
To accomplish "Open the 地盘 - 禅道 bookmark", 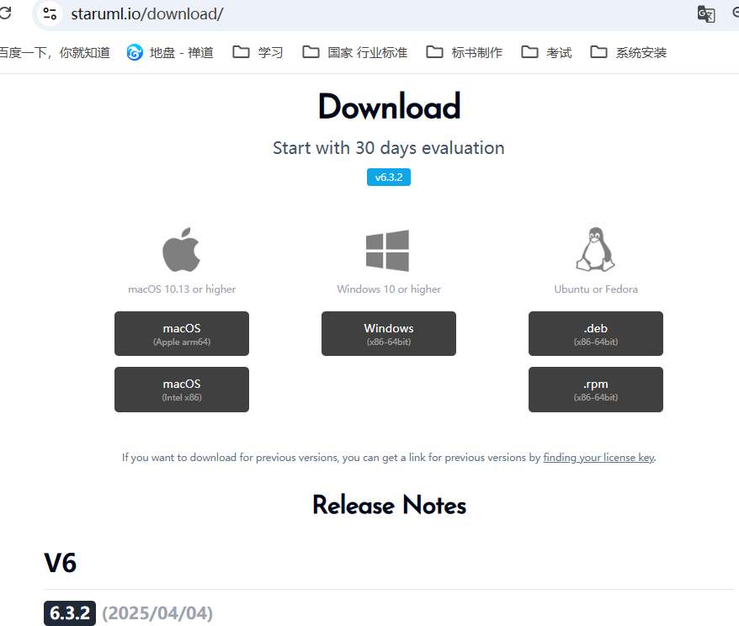I will [170, 52].
